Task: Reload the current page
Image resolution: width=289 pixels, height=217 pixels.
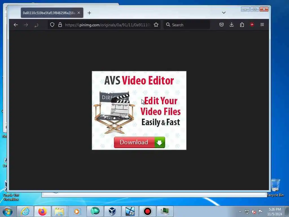Action: click(36, 25)
